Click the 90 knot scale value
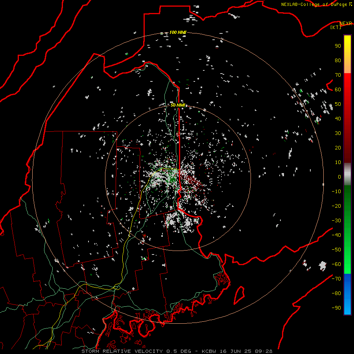Image resolution: width=354 pixels, height=354 pixels. pyautogui.click(x=338, y=46)
